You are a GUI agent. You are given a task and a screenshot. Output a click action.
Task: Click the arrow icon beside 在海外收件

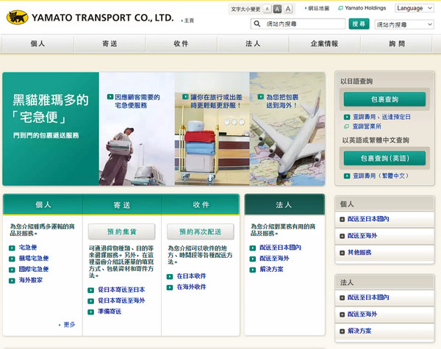170,287
